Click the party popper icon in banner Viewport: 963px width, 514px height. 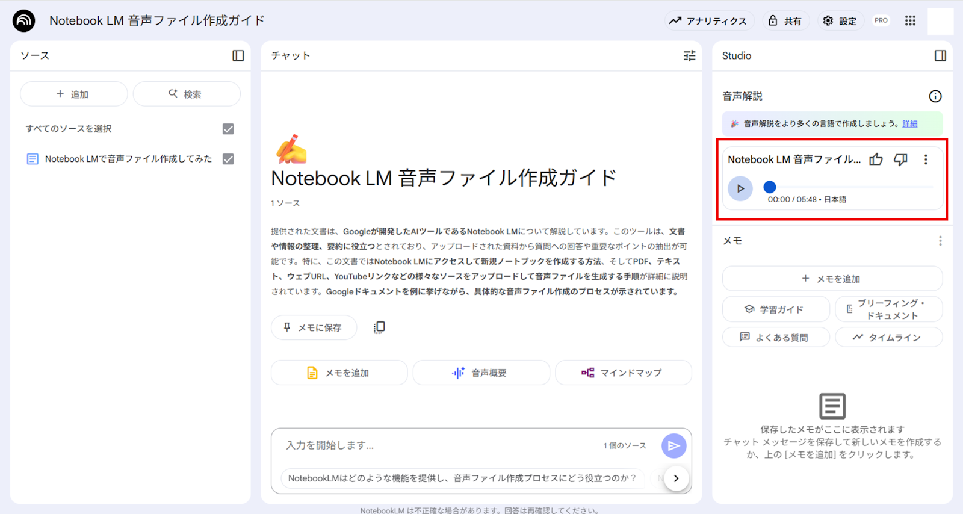(x=734, y=123)
